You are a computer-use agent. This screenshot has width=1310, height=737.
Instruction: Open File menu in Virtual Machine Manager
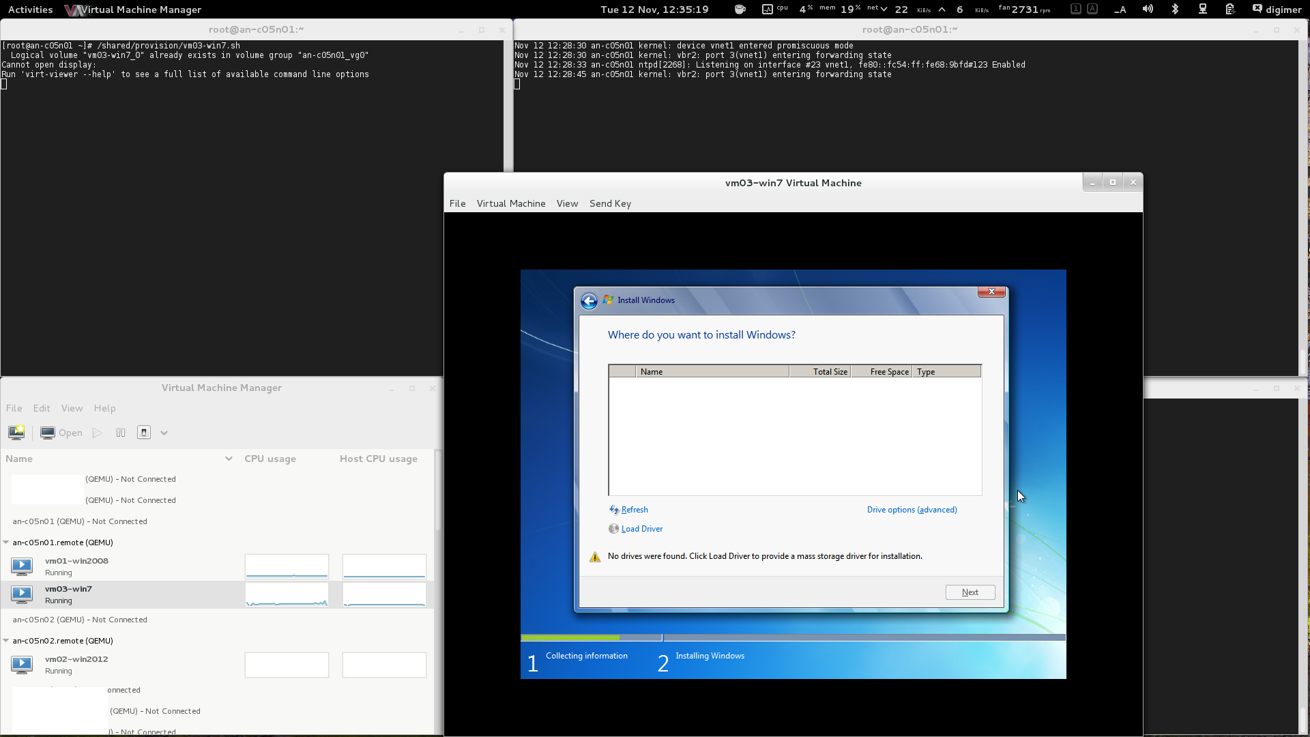click(x=14, y=408)
